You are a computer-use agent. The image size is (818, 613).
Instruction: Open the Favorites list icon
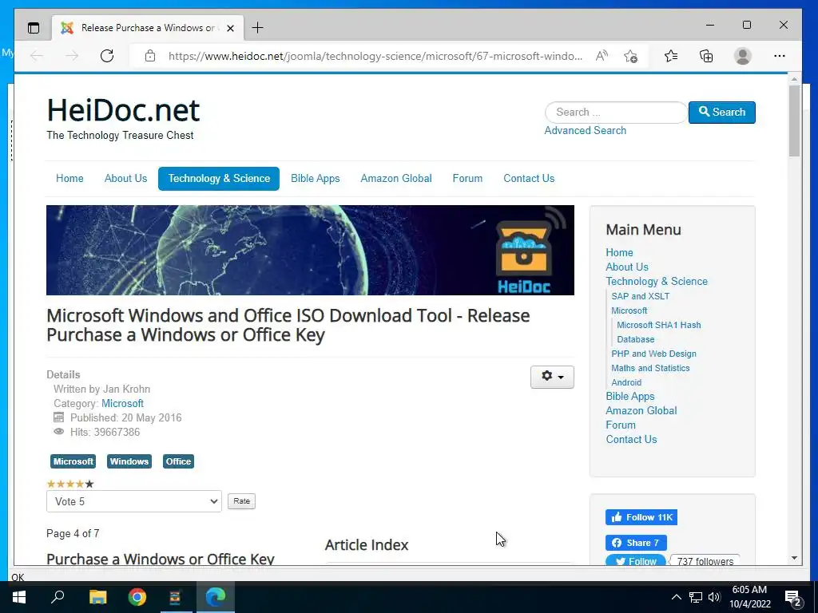(671, 56)
